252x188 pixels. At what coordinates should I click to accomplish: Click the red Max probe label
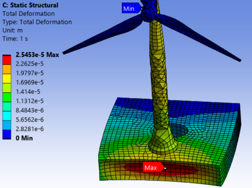(x=153, y=167)
